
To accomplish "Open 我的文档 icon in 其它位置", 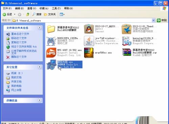I will (x=8, y=78).
